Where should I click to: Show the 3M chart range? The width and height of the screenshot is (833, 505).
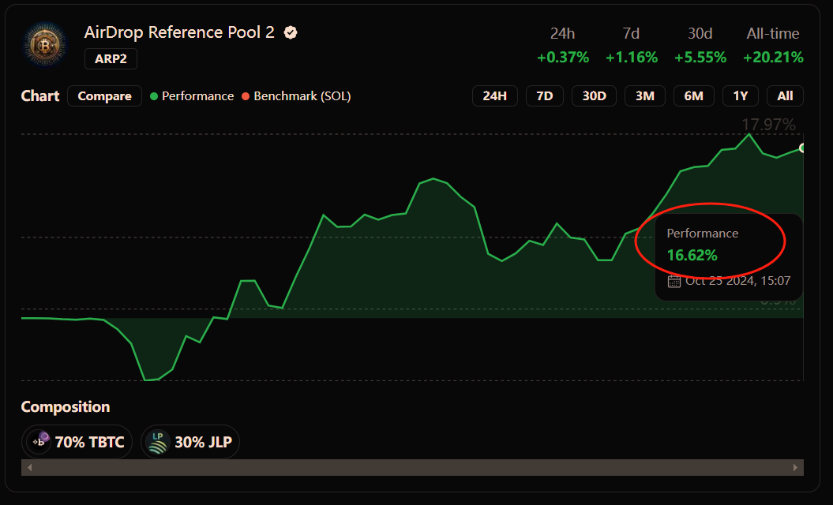click(x=645, y=96)
